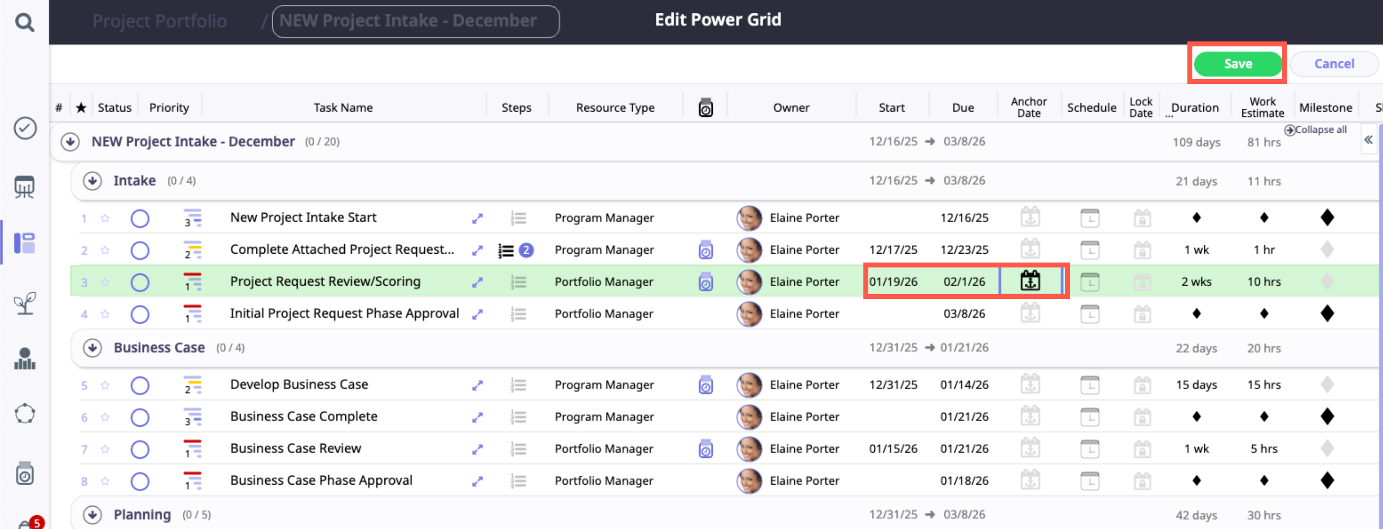This screenshot has width=1383, height=529.
Task: Click timer icon on Develop Business Case row
Action: click(705, 385)
